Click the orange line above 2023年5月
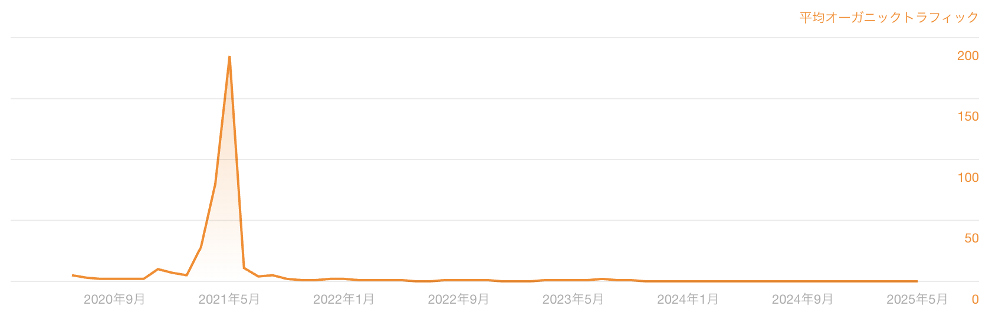 [573, 280]
